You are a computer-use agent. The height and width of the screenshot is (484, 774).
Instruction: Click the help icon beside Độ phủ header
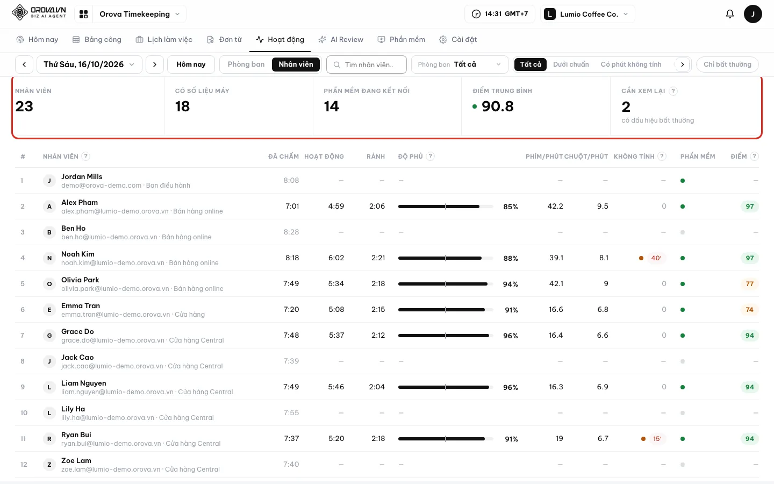click(430, 156)
